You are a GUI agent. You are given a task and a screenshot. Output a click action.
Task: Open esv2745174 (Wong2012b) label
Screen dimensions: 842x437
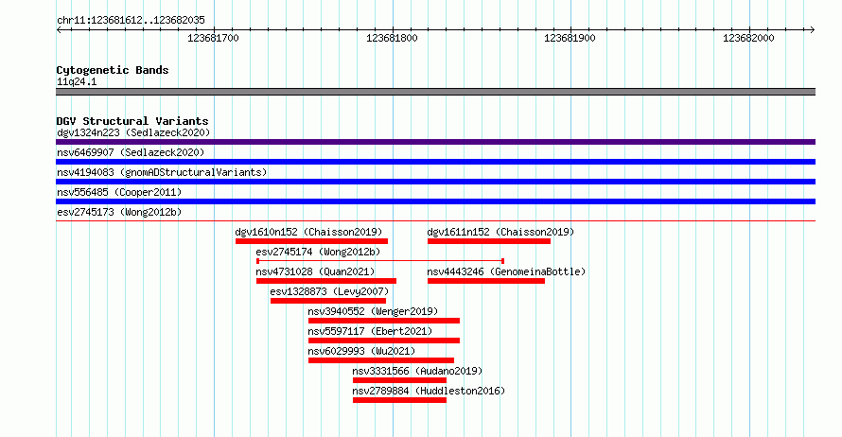click(318, 252)
